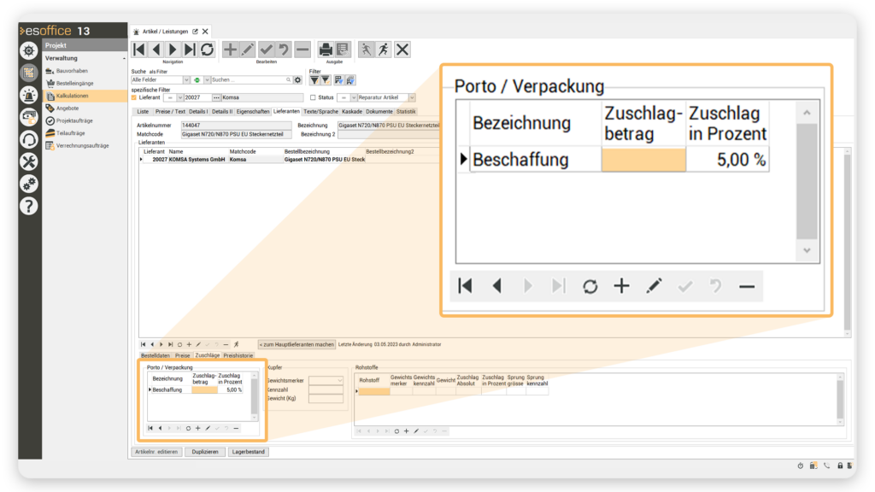This screenshot has height=492, width=875.
Task: Click the Suchen search input field
Action: (250, 80)
